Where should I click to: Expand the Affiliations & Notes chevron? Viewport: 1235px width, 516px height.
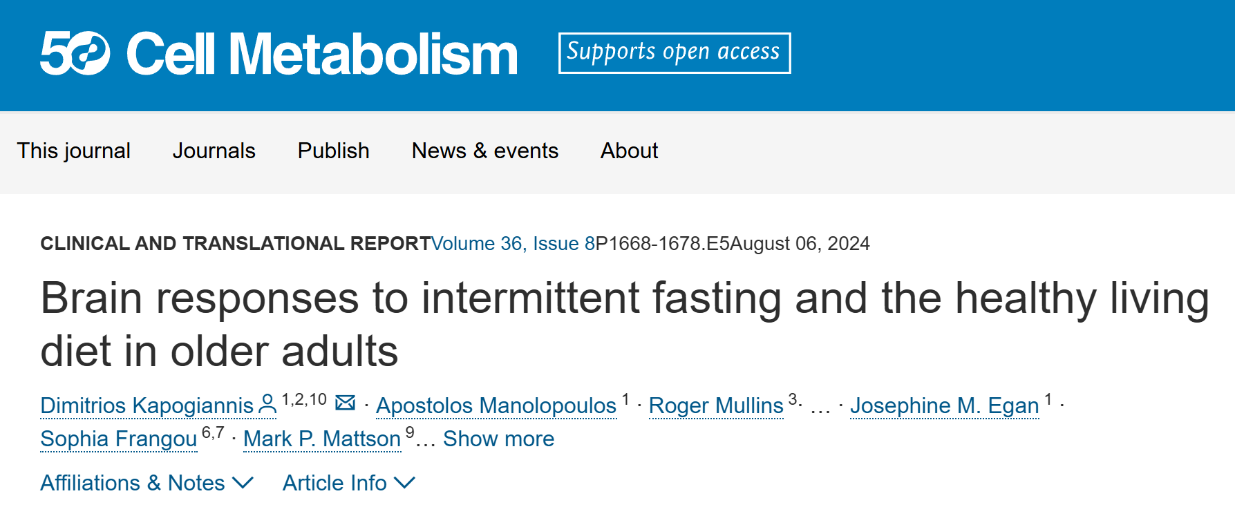pos(243,483)
